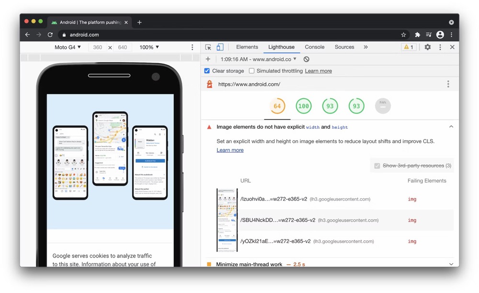Open a new browser tab with plus

click(x=139, y=23)
